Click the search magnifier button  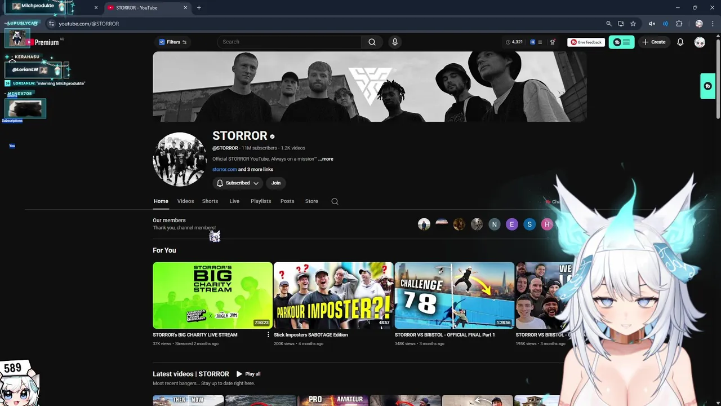372,42
